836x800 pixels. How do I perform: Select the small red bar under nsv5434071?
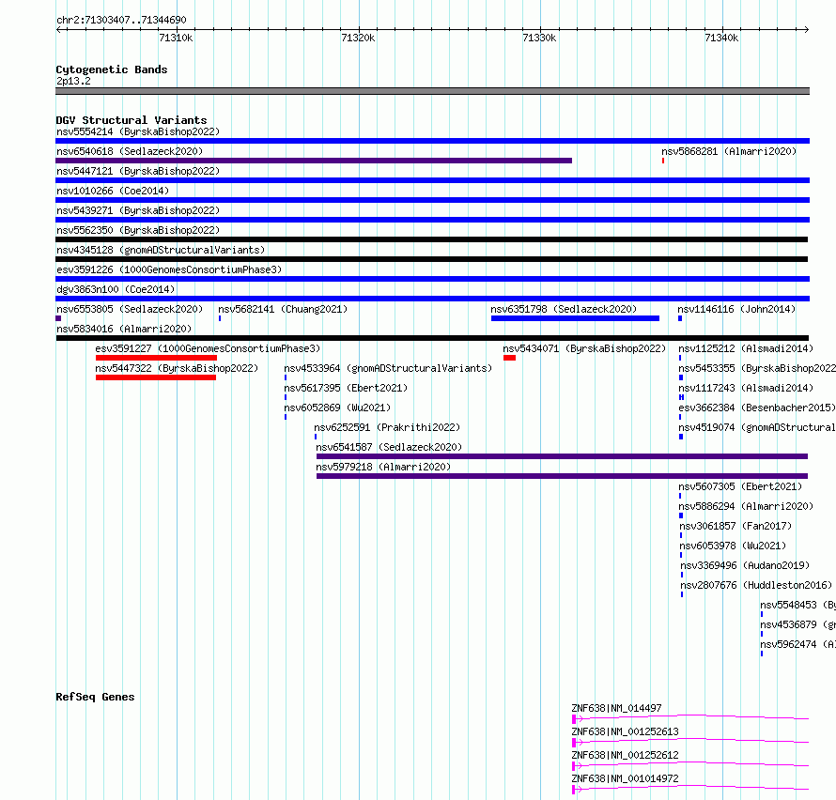pos(509,358)
